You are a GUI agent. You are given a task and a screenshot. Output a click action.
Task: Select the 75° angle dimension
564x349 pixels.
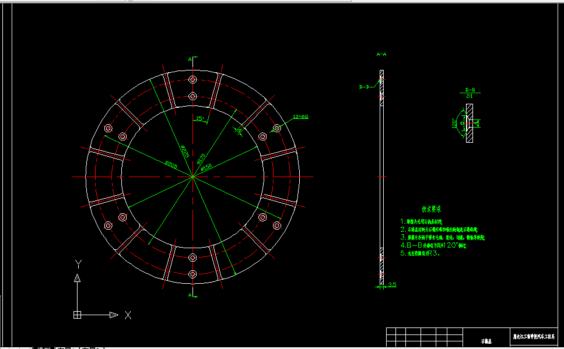tap(200, 118)
